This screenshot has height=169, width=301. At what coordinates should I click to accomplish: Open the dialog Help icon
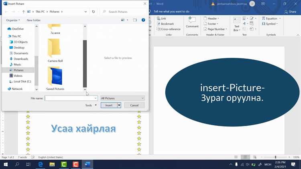pyautogui.click(x=143, y=20)
